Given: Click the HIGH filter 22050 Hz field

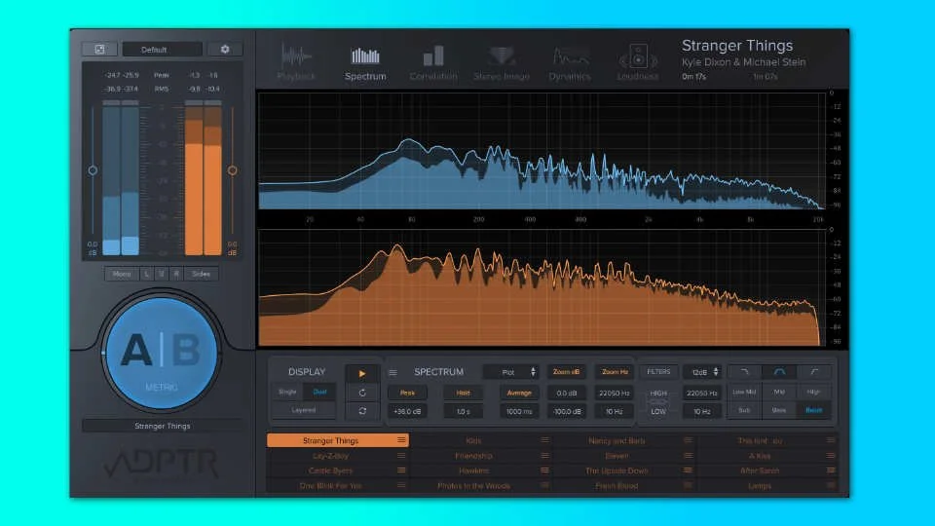Looking at the screenshot, I should pyautogui.click(x=702, y=393).
